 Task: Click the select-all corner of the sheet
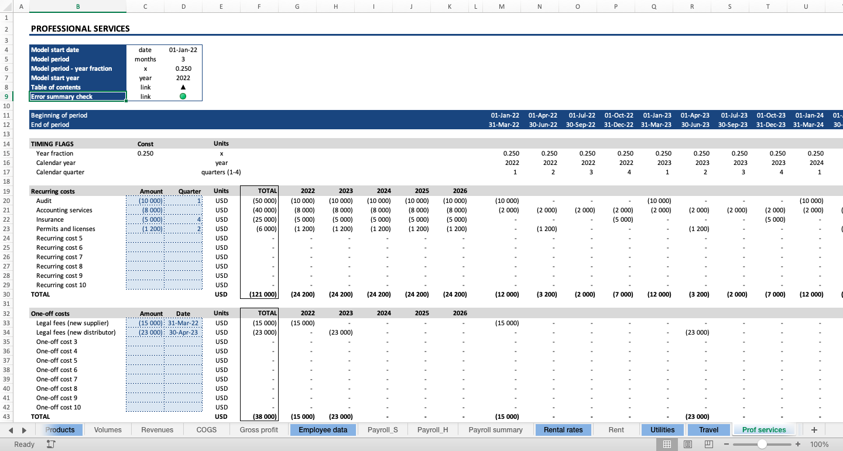6,6
